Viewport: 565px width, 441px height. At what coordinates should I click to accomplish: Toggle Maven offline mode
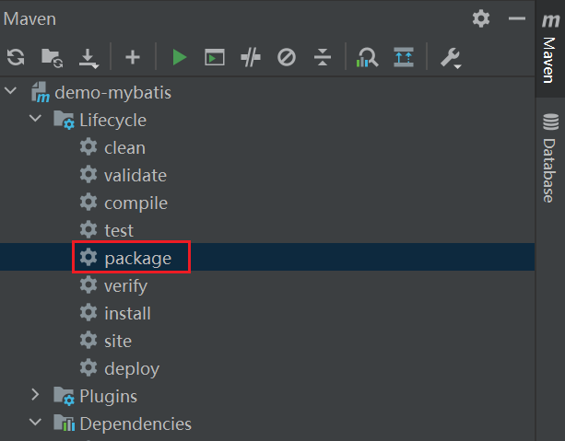251,58
